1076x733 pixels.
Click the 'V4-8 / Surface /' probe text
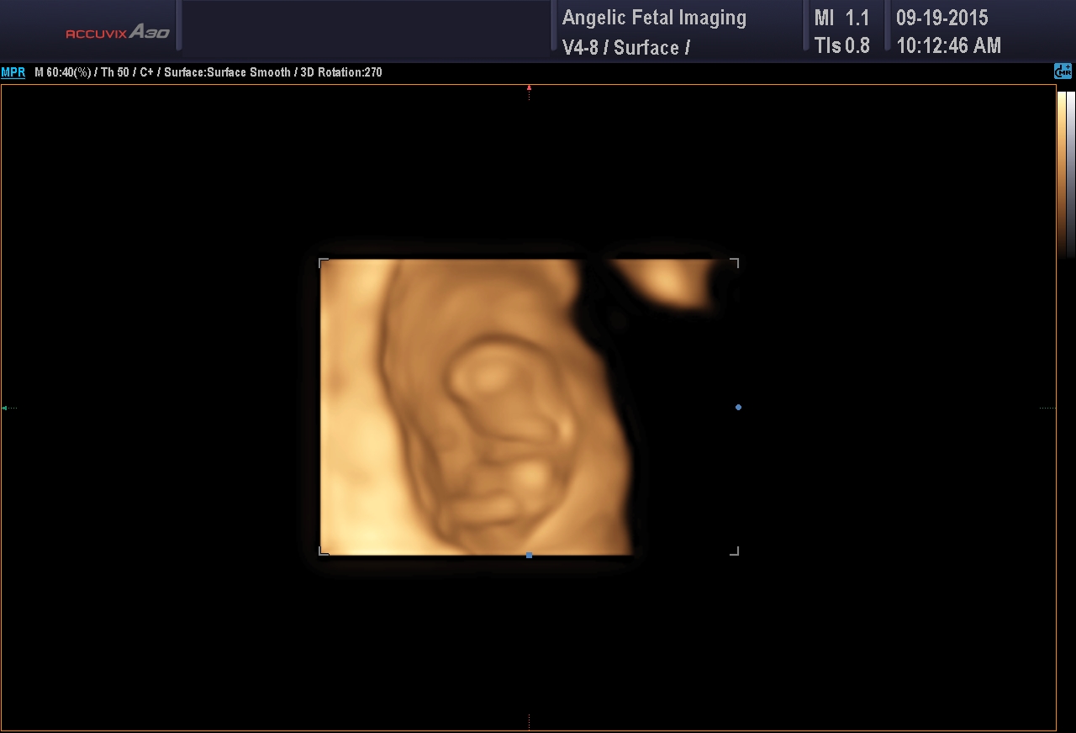pyautogui.click(x=626, y=47)
